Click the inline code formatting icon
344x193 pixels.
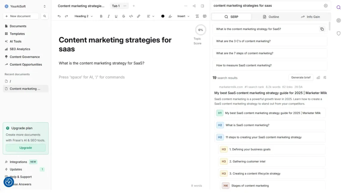(131, 16)
